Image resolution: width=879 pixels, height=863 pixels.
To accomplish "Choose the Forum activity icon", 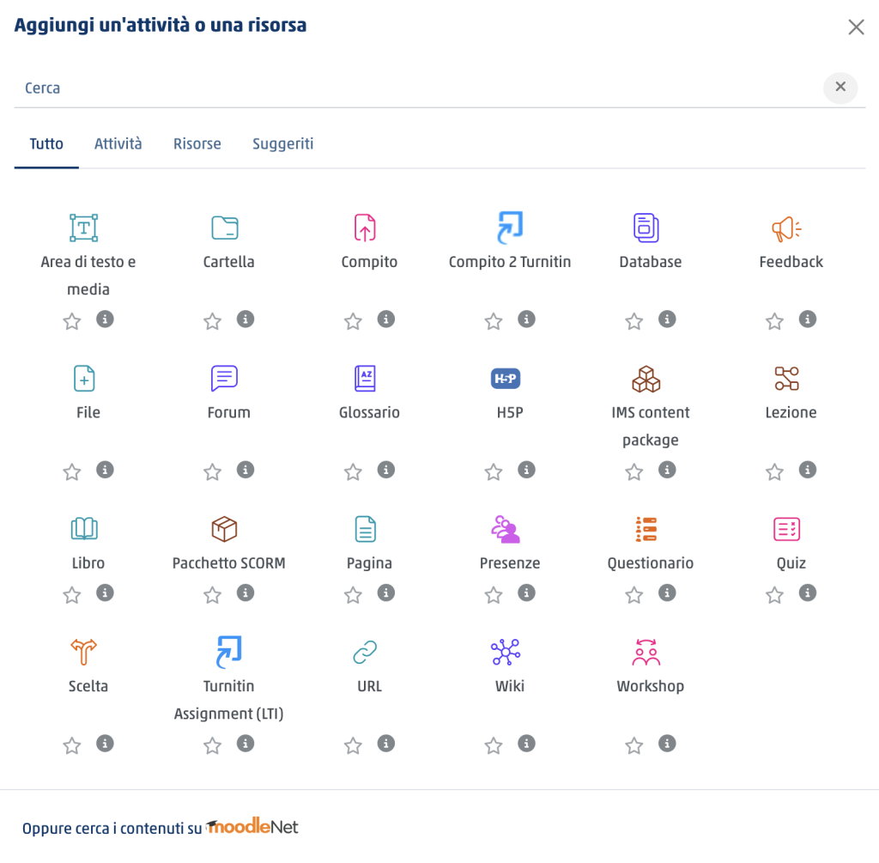I will (x=224, y=379).
